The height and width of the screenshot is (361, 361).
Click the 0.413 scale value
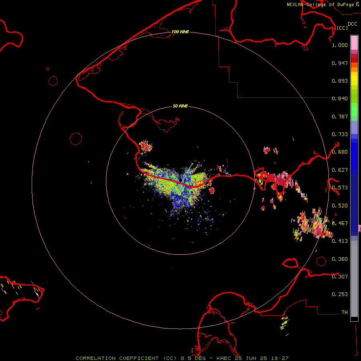340,241
